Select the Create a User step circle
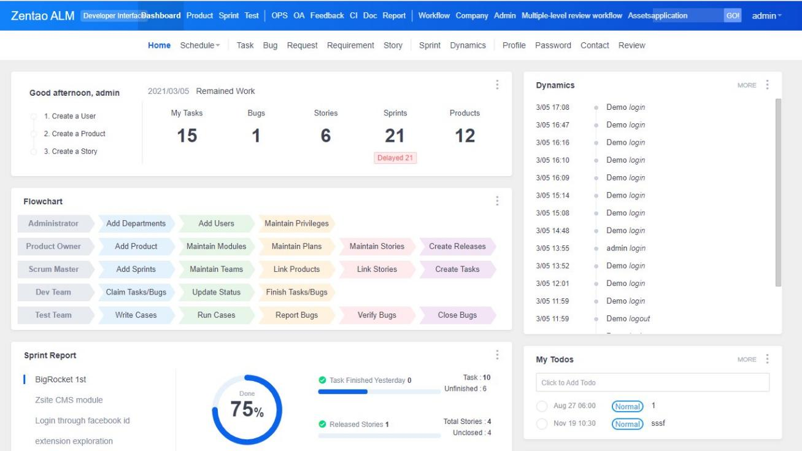802x451 pixels. (x=34, y=117)
